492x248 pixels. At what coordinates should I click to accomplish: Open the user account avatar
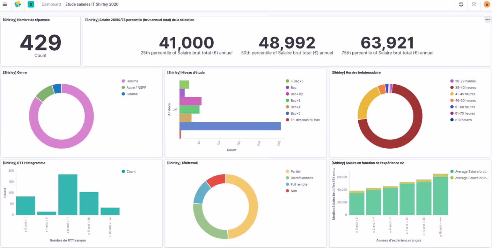point(486,5)
